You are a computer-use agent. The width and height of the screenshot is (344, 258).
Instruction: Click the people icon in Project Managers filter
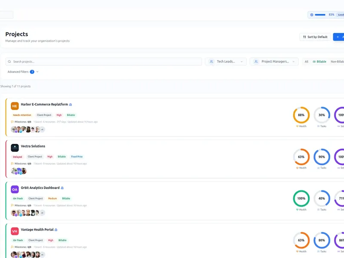(x=256, y=61)
